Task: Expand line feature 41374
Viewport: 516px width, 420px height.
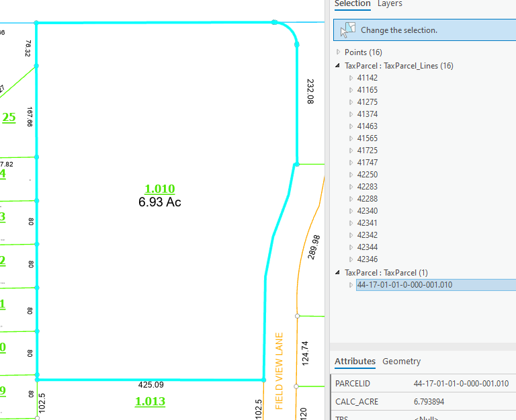Action: [x=351, y=114]
